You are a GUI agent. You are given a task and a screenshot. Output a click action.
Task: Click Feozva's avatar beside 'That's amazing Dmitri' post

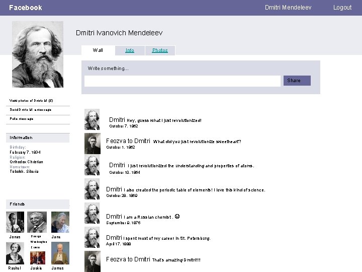93,261
